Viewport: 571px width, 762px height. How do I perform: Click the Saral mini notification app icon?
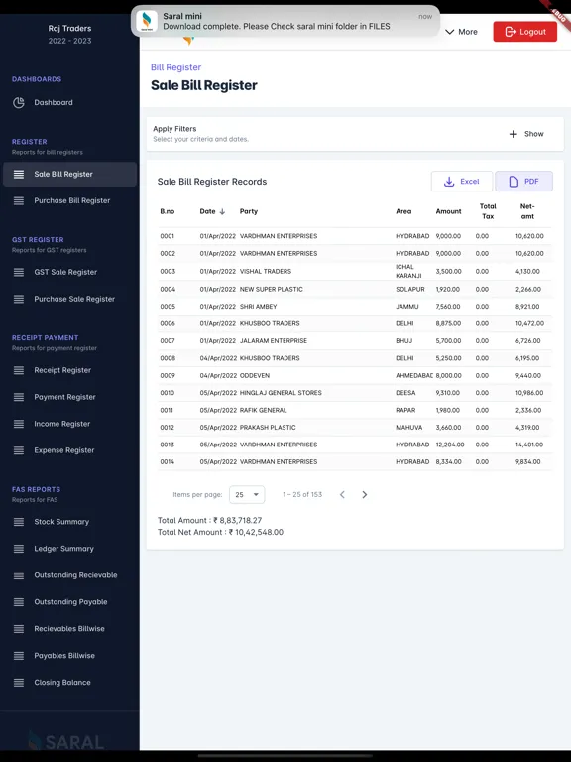click(147, 21)
